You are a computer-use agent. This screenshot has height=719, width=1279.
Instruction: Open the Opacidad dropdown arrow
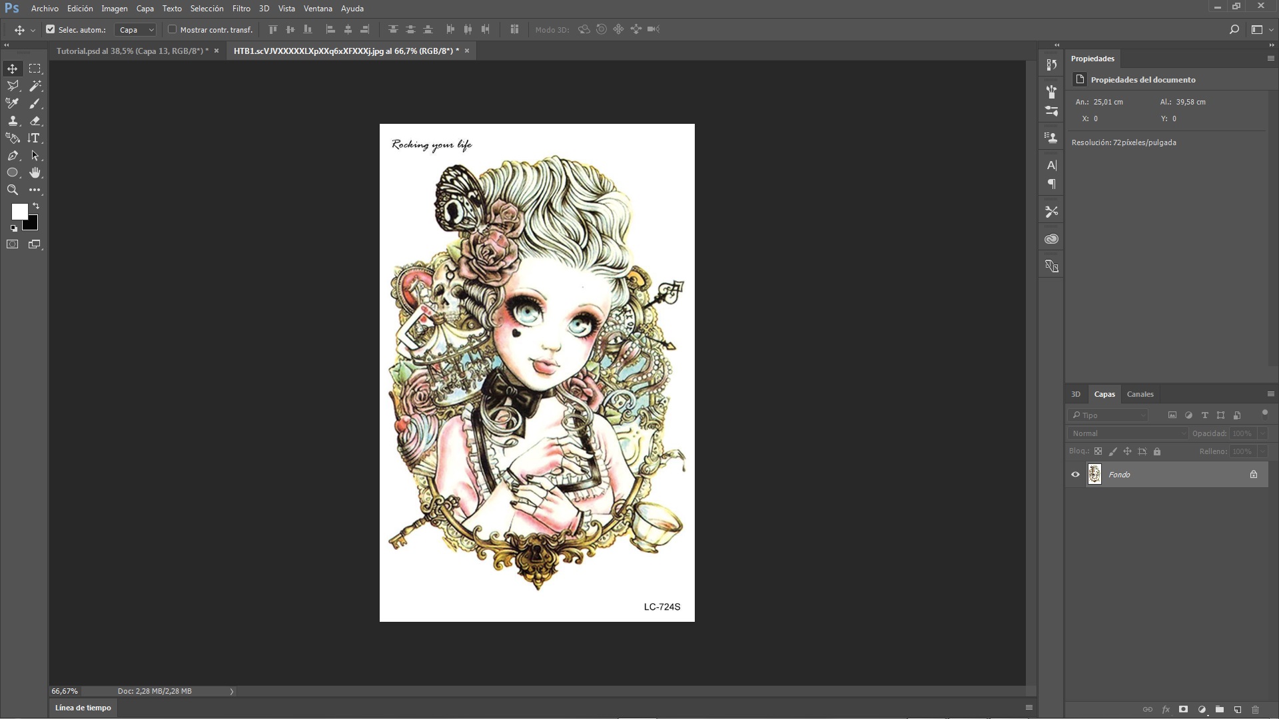click(x=1262, y=433)
